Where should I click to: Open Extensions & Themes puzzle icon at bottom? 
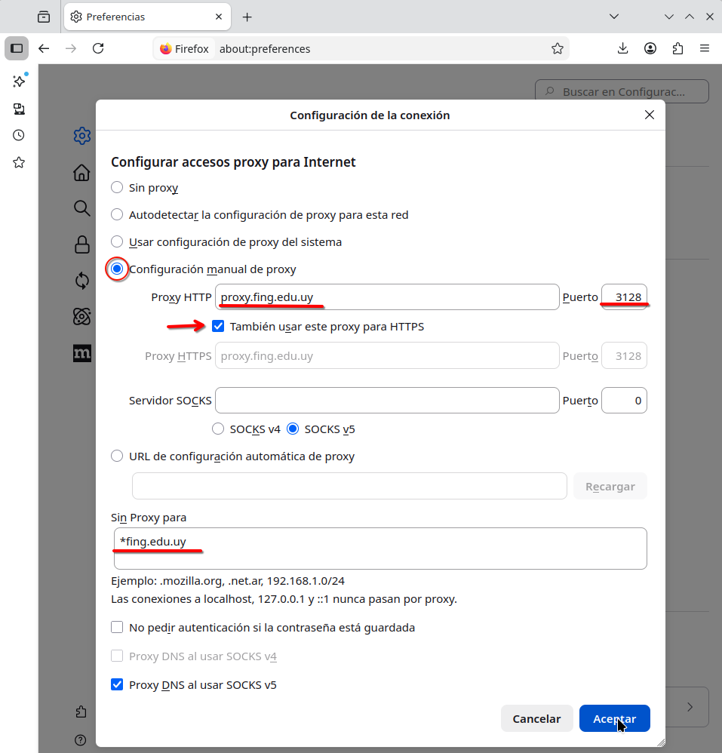(81, 712)
